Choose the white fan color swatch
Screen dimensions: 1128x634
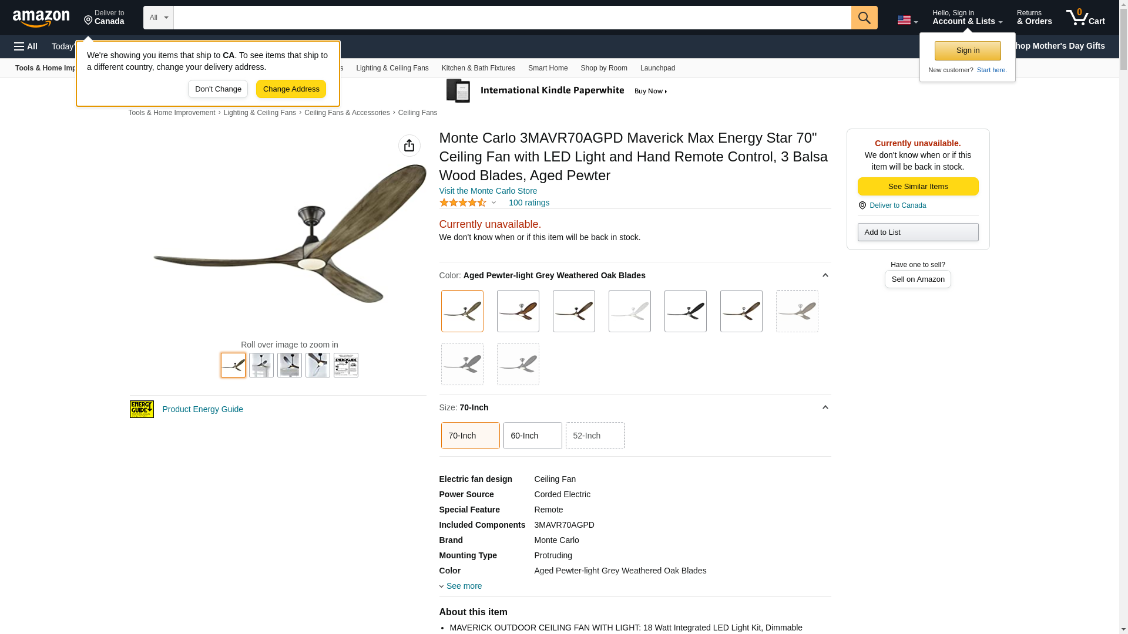(x=630, y=311)
